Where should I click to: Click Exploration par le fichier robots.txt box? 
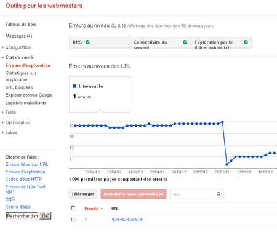click(x=222, y=42)
